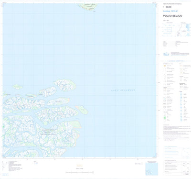The height and width of the screenshot is (179, 191).
Task: Click the orange settlement symbol in legend
Action: point(165,66)
